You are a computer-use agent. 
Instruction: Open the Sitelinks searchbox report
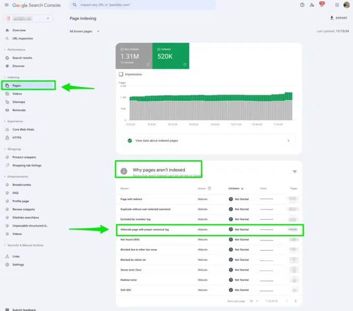click(x=26, y=218)
